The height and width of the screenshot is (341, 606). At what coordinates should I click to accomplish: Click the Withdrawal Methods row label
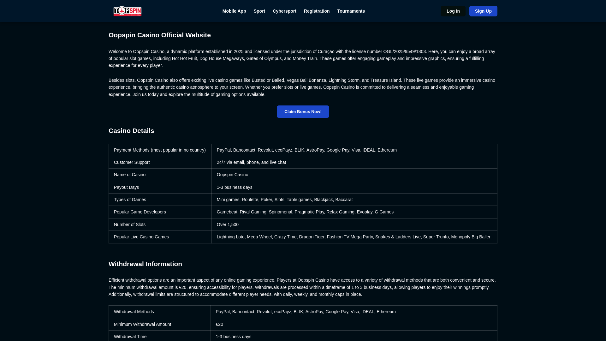coord(160,312)
